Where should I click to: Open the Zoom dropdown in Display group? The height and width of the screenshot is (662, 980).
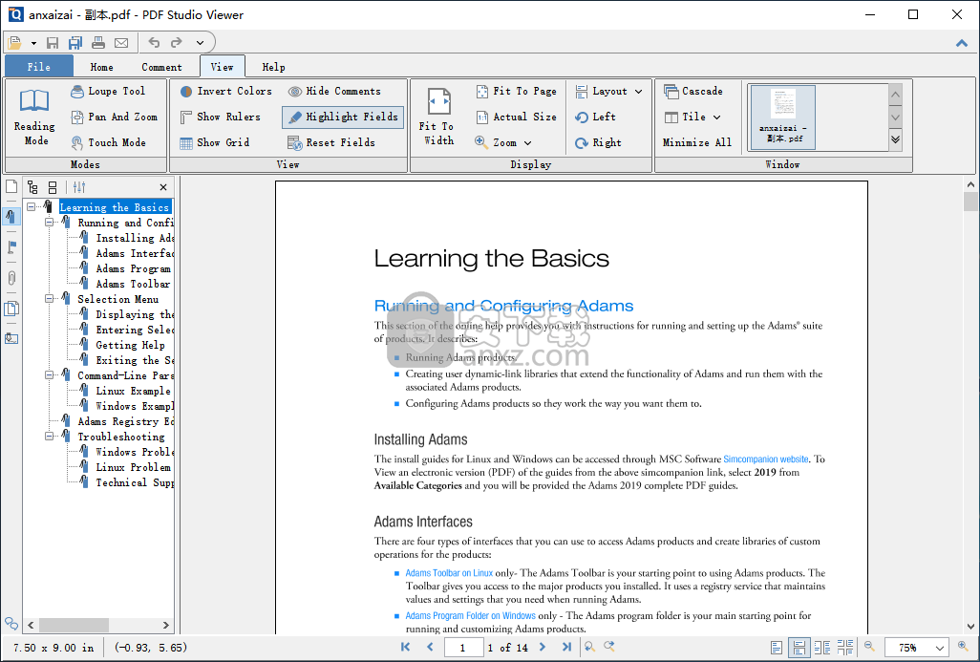click(503, 142)
